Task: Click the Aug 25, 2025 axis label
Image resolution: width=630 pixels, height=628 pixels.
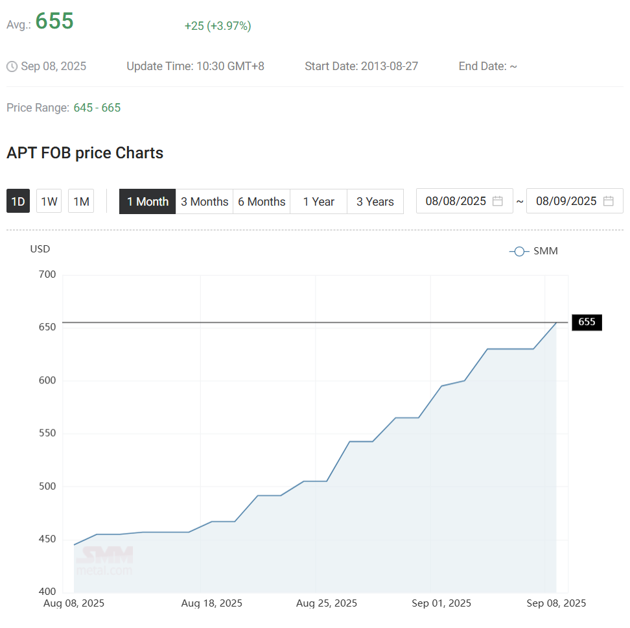Action: (327, 603)
